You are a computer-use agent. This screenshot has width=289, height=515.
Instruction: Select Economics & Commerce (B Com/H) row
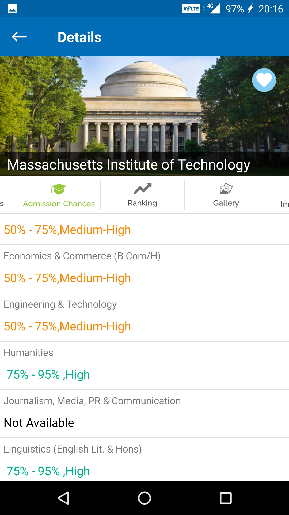(144, 269)
